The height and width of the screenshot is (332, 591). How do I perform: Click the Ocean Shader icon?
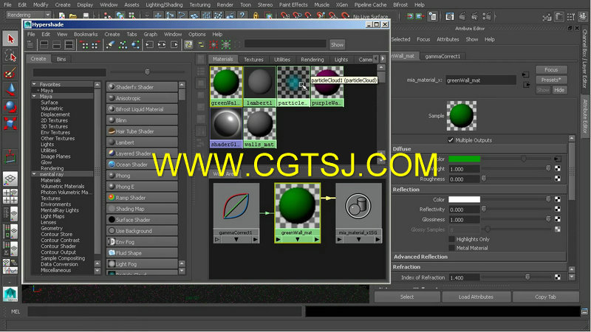coord(112,165)
